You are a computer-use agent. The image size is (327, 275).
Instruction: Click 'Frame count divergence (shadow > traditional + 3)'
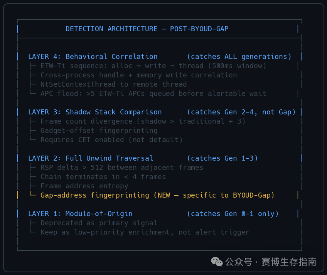(x=143, y=121)
